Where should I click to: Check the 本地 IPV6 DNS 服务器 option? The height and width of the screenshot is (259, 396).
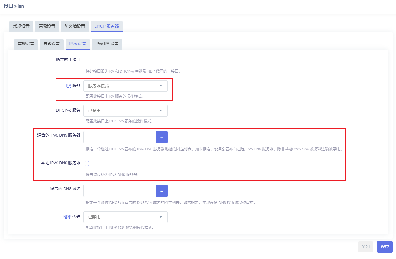[x=87, y=163]
